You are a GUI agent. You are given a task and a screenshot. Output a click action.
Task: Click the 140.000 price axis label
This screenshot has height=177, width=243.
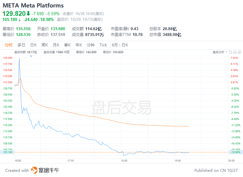pos(7,58)
